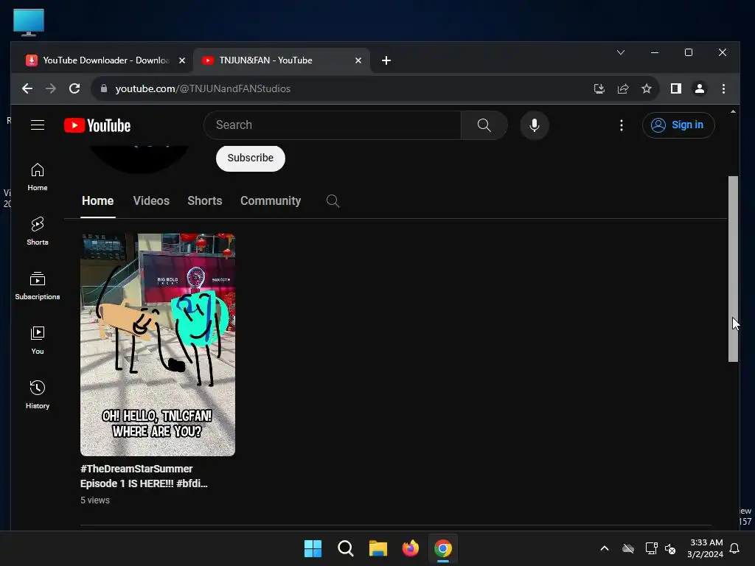This screenshot has height=566, width=755.
Task: Click the muted volume tray icon
Action: coord(669,548)
